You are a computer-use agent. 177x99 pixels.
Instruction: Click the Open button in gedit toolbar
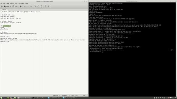[7, 6]
